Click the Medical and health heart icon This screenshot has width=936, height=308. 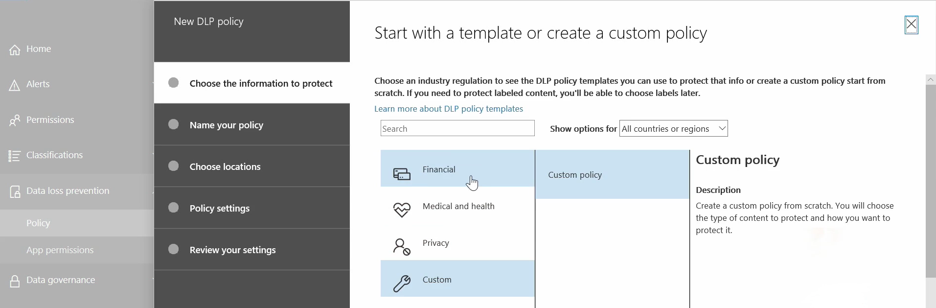[402, 210]
